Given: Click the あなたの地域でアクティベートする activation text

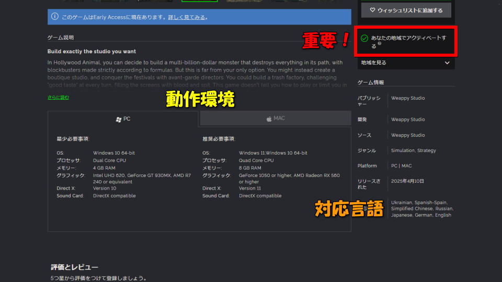Looking at the screenshot, I should [x=408, y=42].
